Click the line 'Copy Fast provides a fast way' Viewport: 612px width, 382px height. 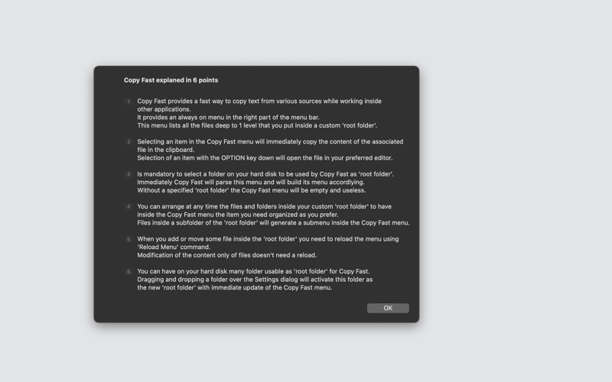tap(259, 101)
